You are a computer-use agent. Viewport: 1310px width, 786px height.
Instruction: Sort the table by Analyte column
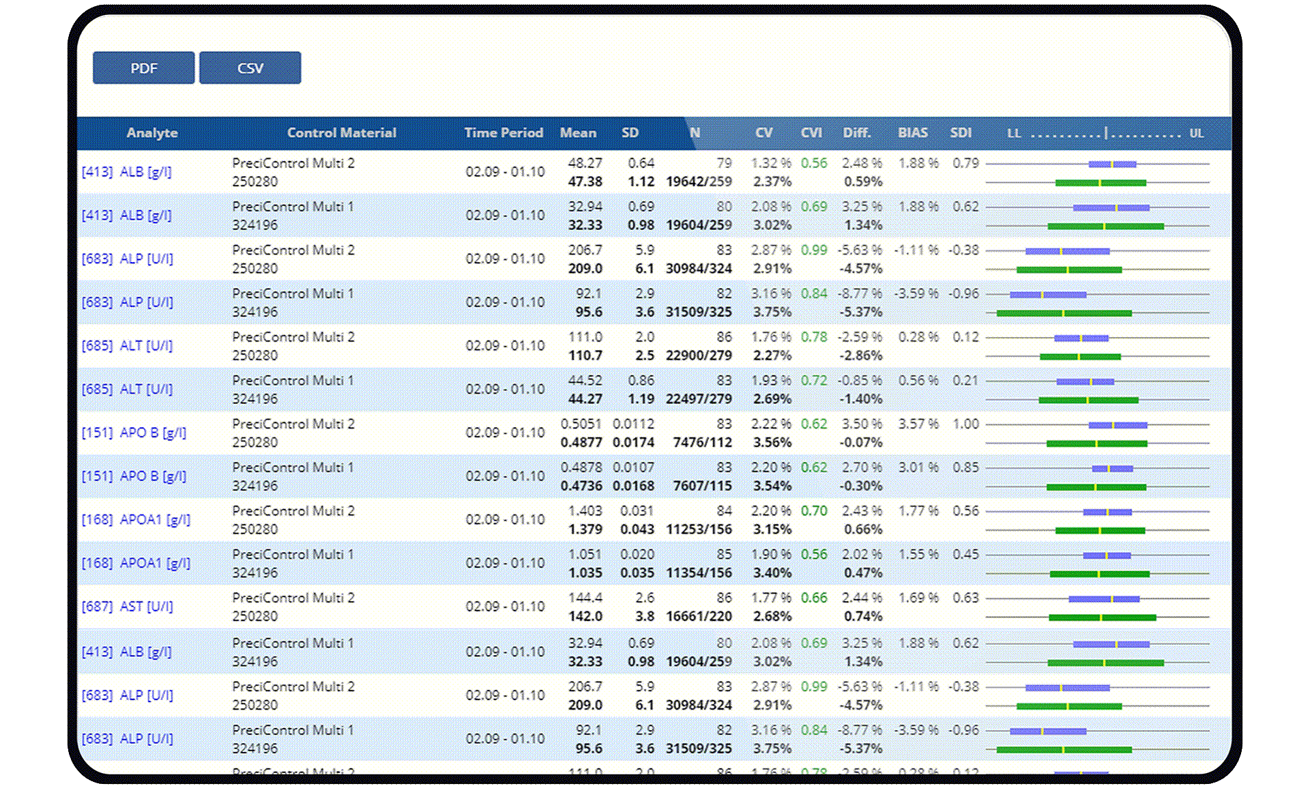coord(152,133)
